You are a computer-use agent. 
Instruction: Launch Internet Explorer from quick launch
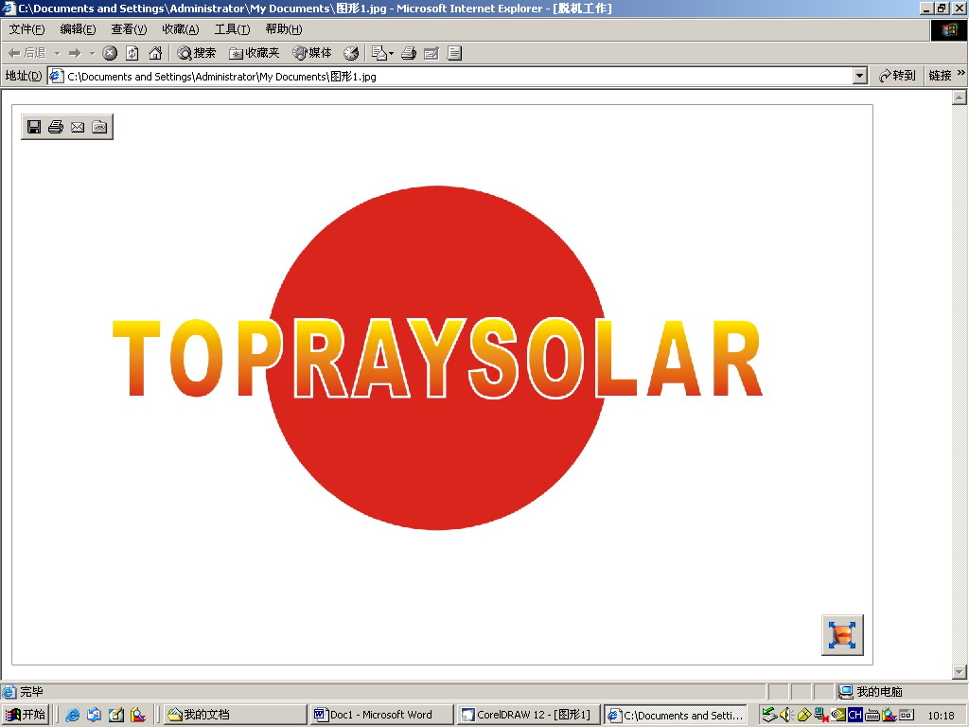pos(72,715)
